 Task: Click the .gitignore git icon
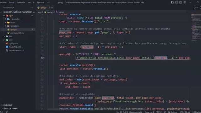[7, 43]
